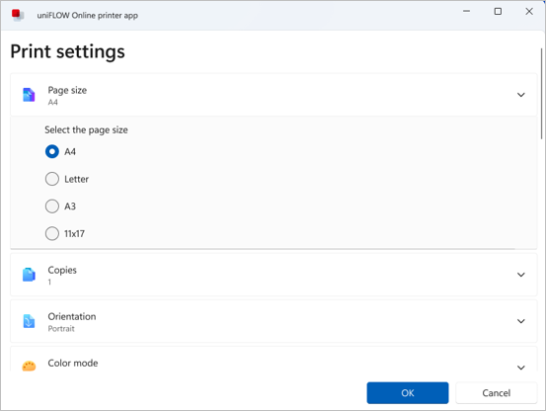Expand the Copies section chevron
Screen dimensions: 546x411
[521, 275]
